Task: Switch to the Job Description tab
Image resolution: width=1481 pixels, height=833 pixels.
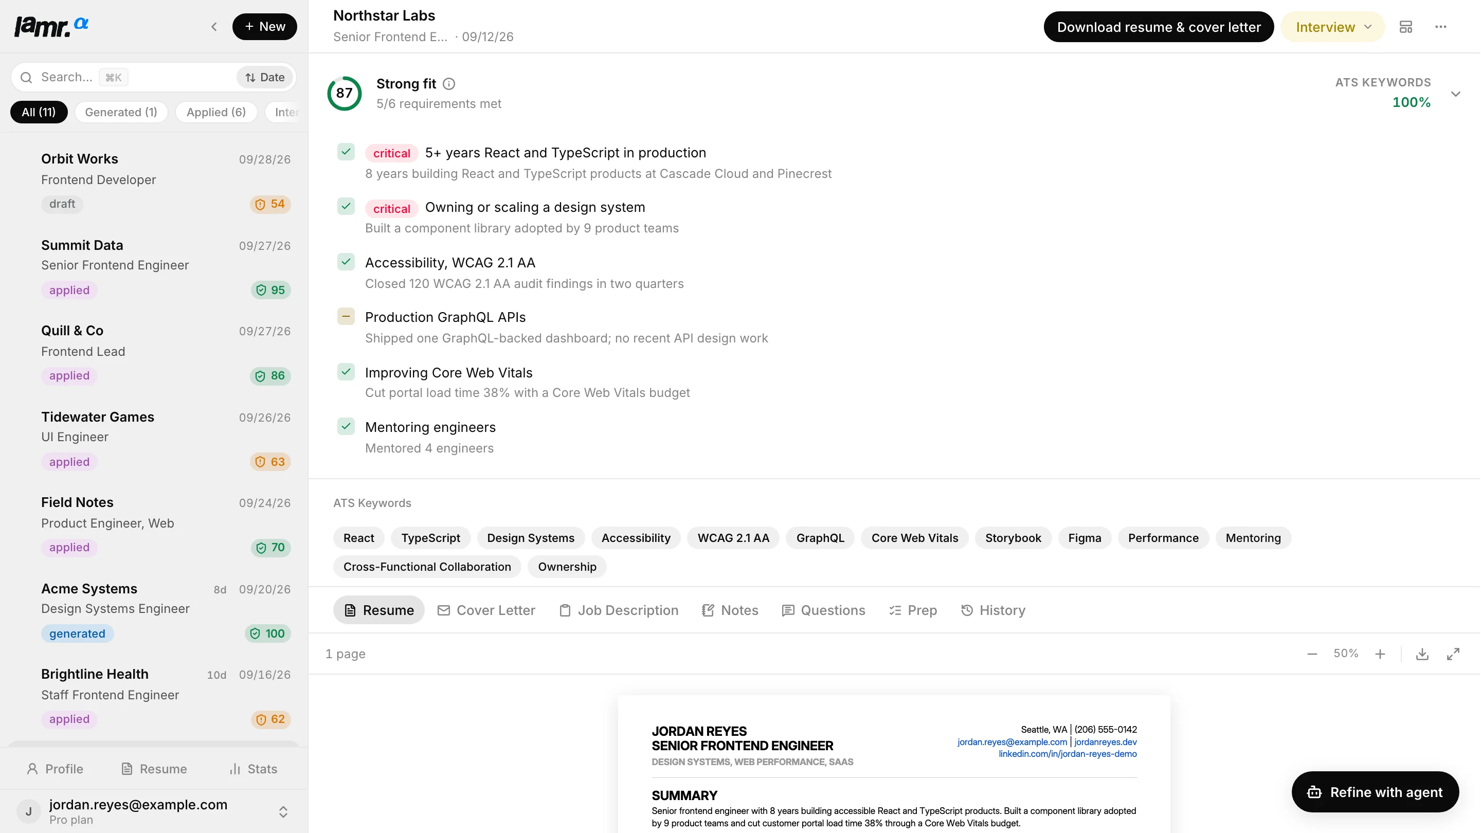Action: [x=619, y=610]
